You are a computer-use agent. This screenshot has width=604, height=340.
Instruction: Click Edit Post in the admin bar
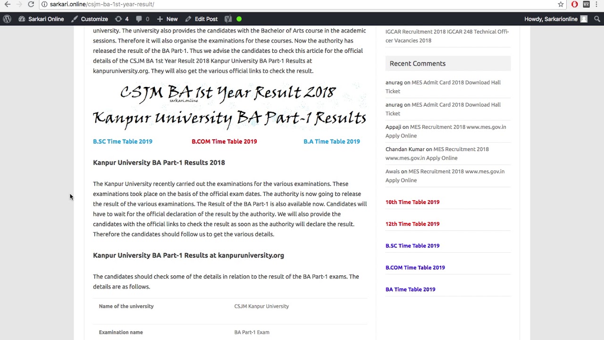[201, 19]
